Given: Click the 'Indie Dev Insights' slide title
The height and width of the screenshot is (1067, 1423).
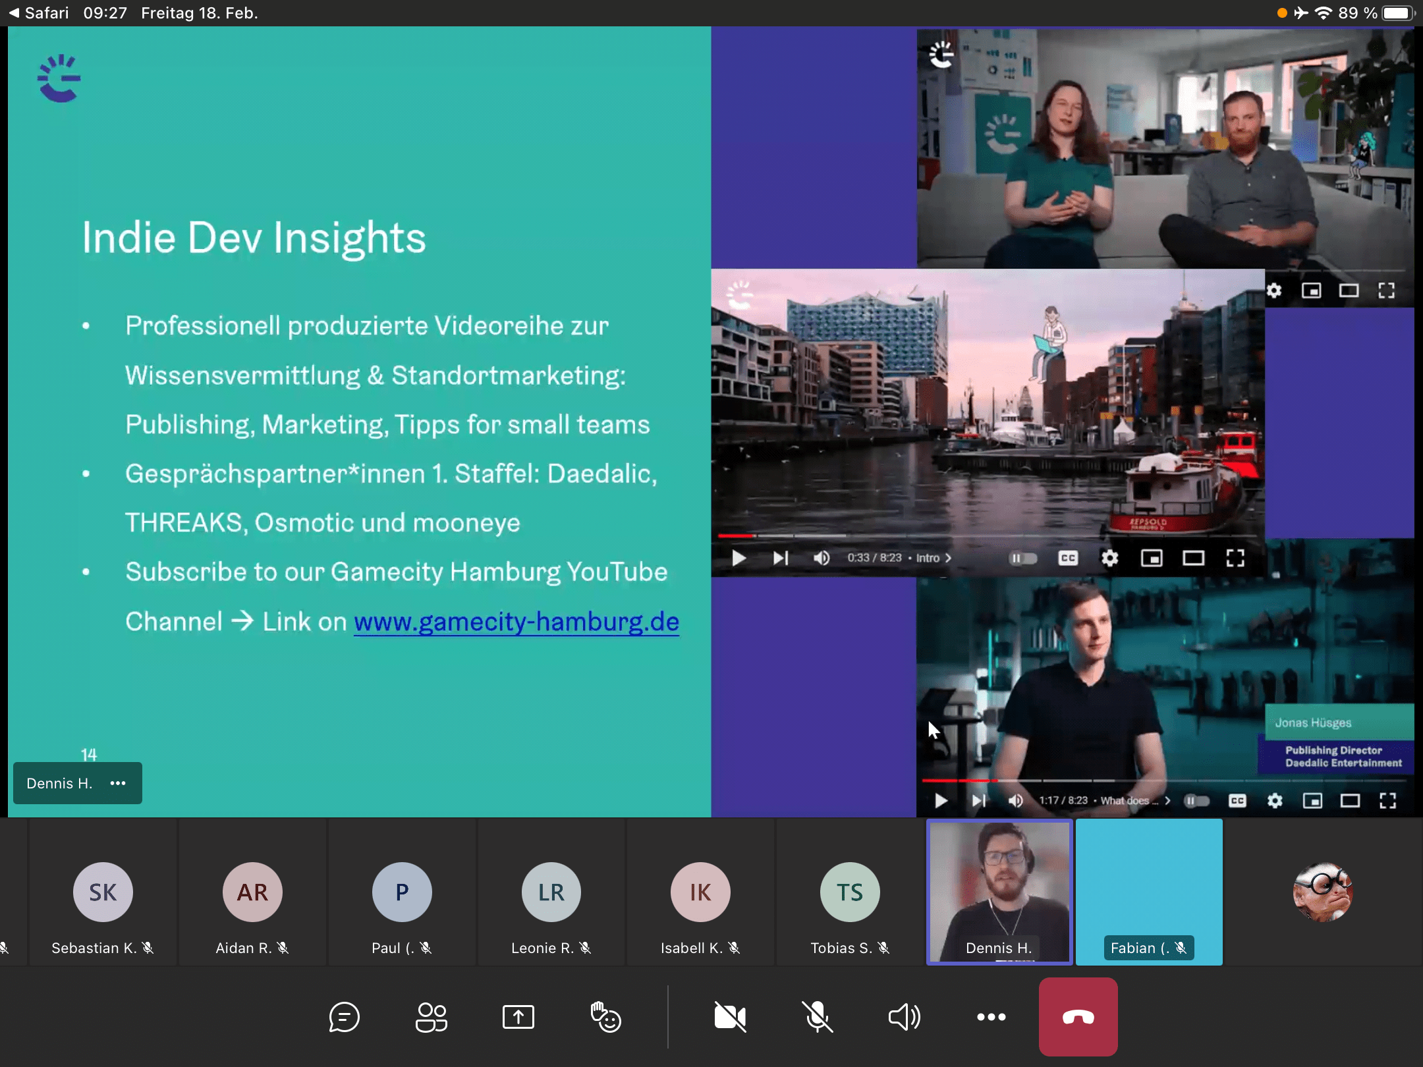Looking at the screenshot, I should [254, 237].
